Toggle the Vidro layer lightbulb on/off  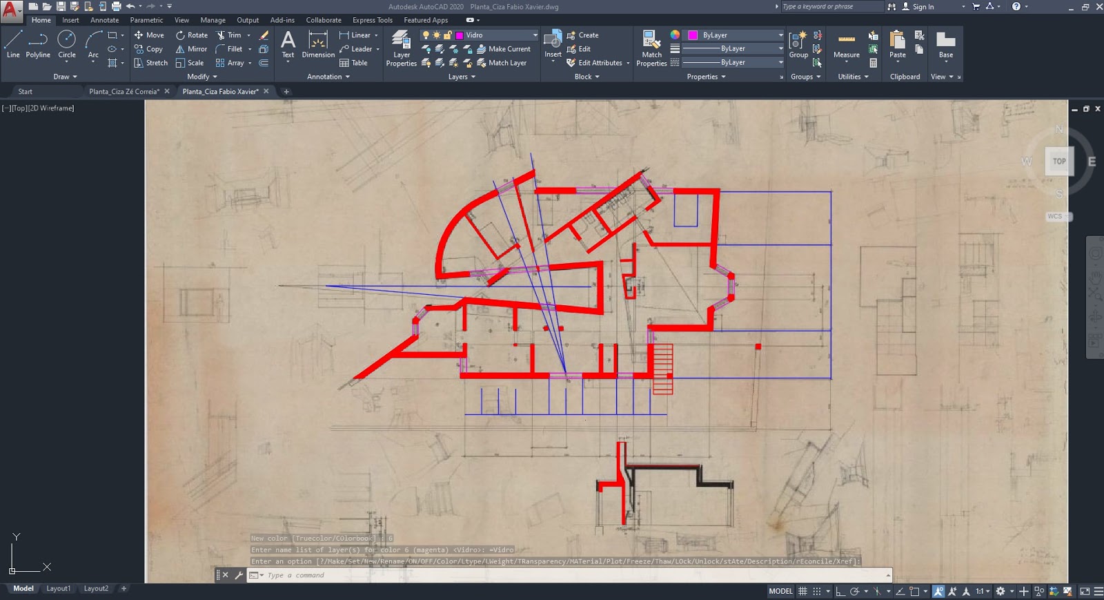(x=426, y=35)
